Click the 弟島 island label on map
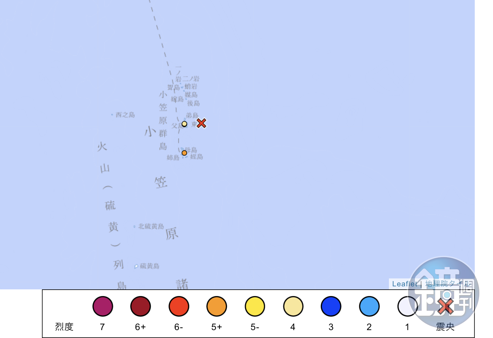 (192, 115)
